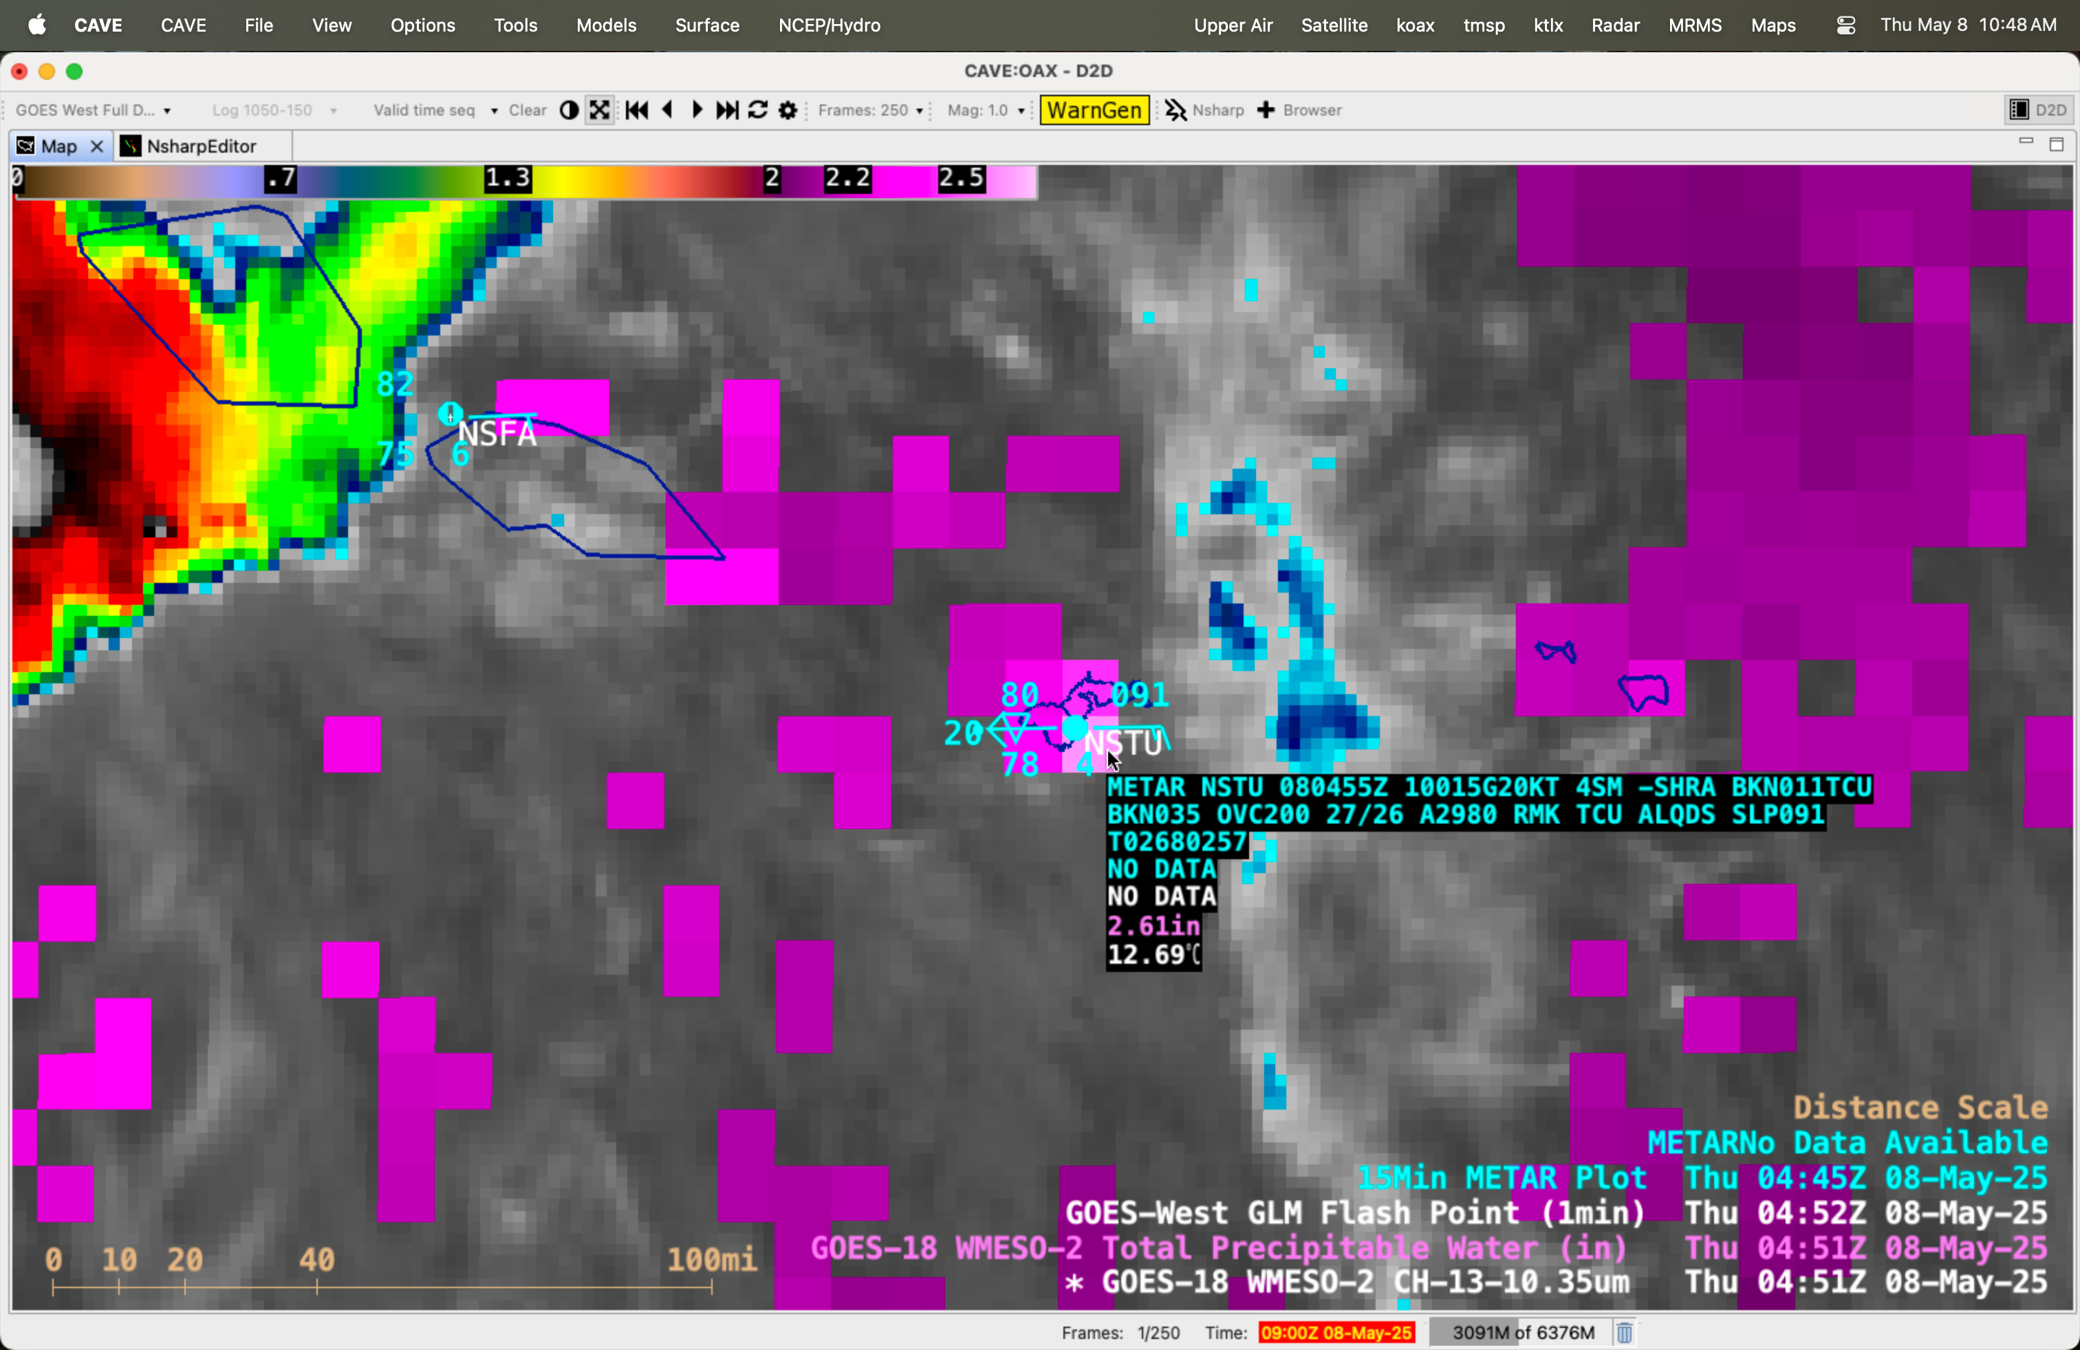
Task: Select Distance Scale legend entry
Action: 1920,1107
